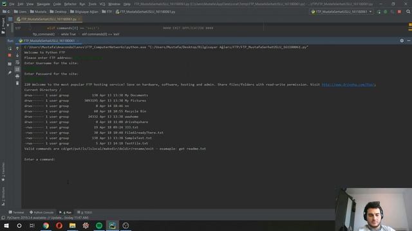Open the TODO tool window
The height and width of the screenshot is (231, 412).
click(x=84, y=212)
